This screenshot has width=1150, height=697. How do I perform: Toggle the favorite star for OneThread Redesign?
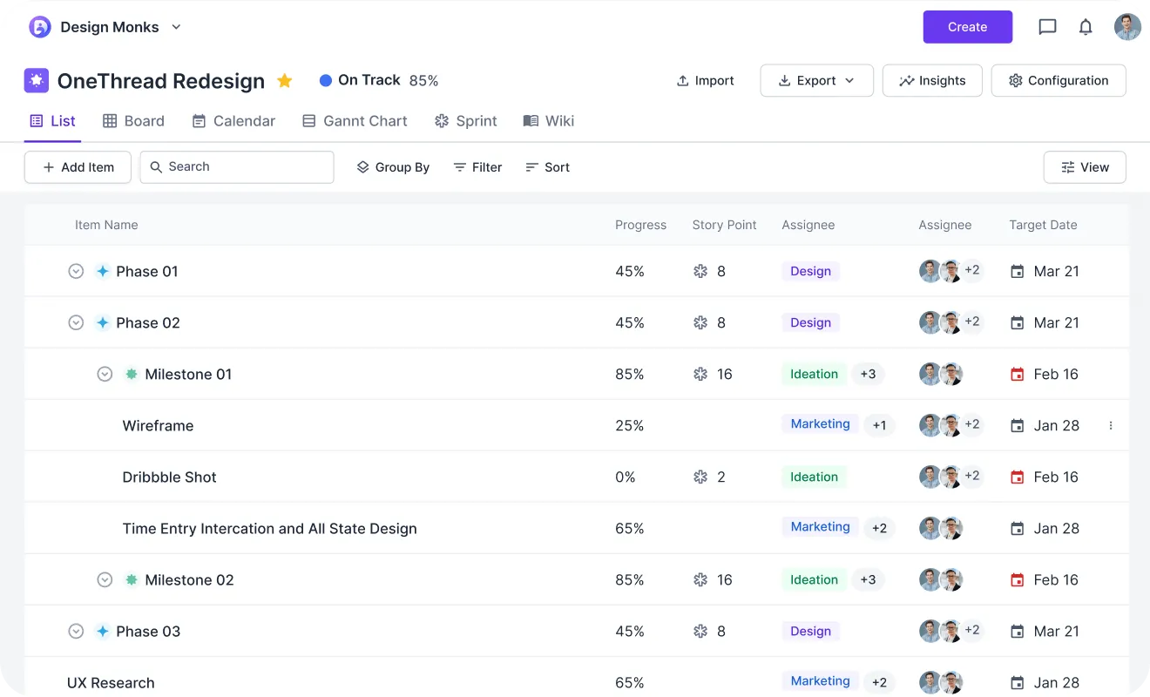point(284,81)
